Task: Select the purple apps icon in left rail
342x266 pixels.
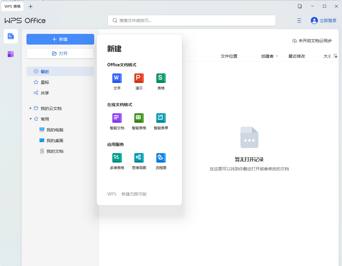Action: [x=11, y=54]
